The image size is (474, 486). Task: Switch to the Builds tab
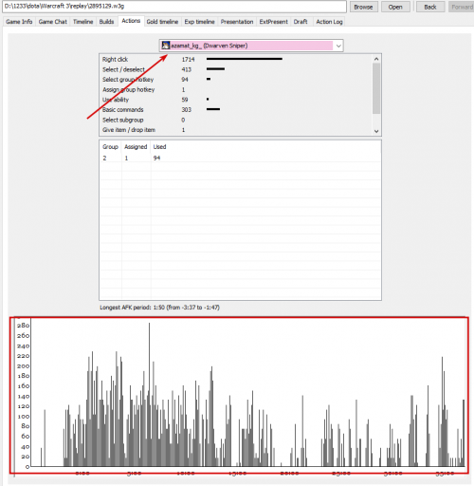(106, 22)
